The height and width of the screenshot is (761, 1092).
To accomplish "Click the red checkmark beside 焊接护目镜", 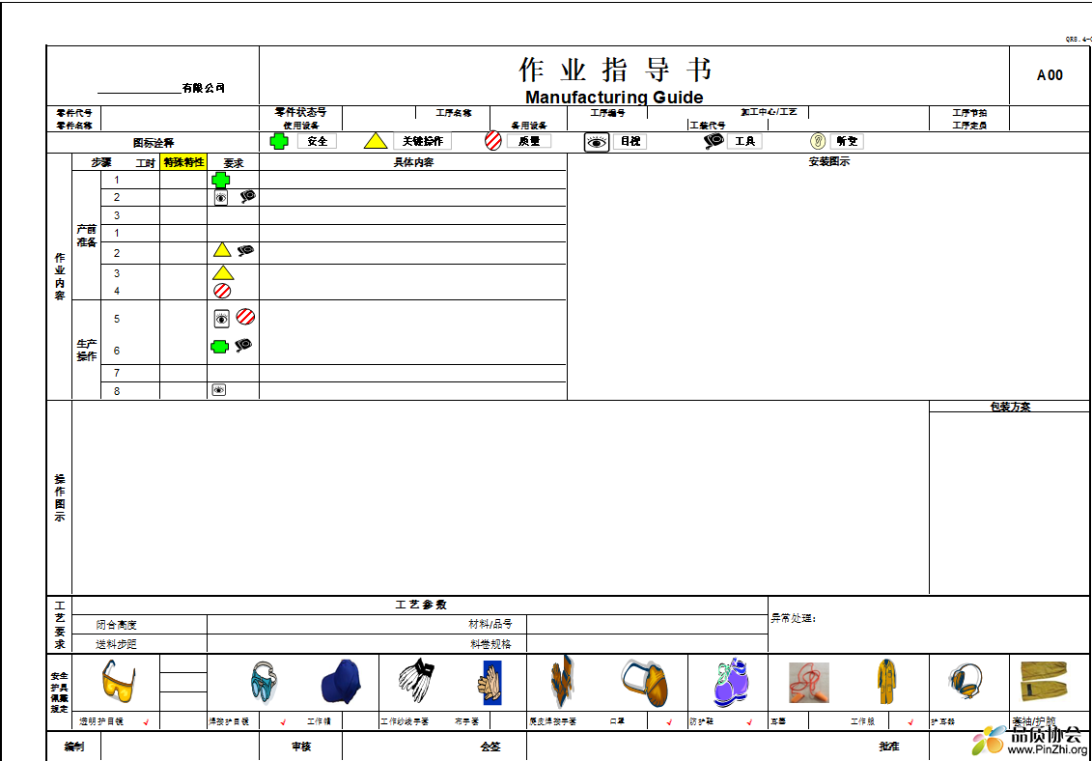I will [x=284, y=722].
